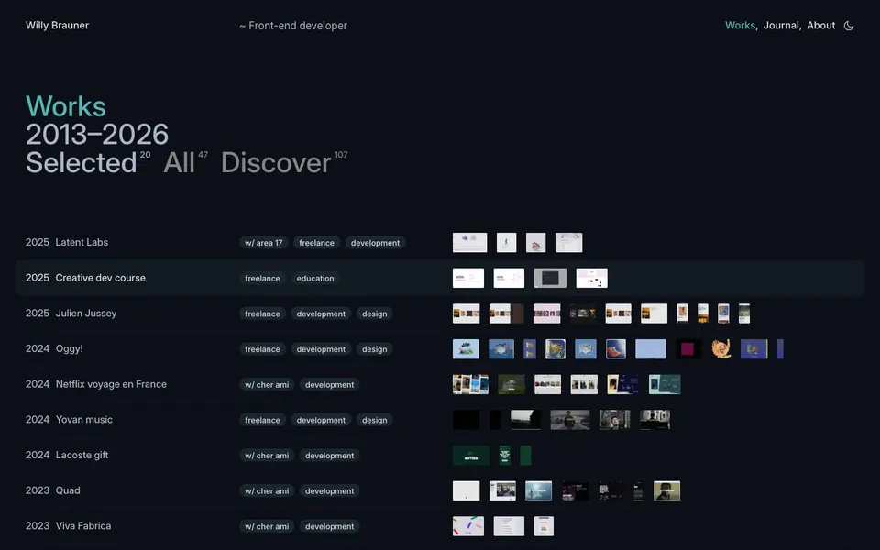Click Netflix row w/ cher ami tag
This screenshot has height=550, width=880.
[267, 384]
